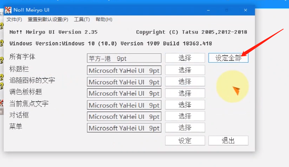The width and height of the screenshot is (289, 167).
Task: Click 选择 button for 所有字体
Action: [x=185, y=58]
